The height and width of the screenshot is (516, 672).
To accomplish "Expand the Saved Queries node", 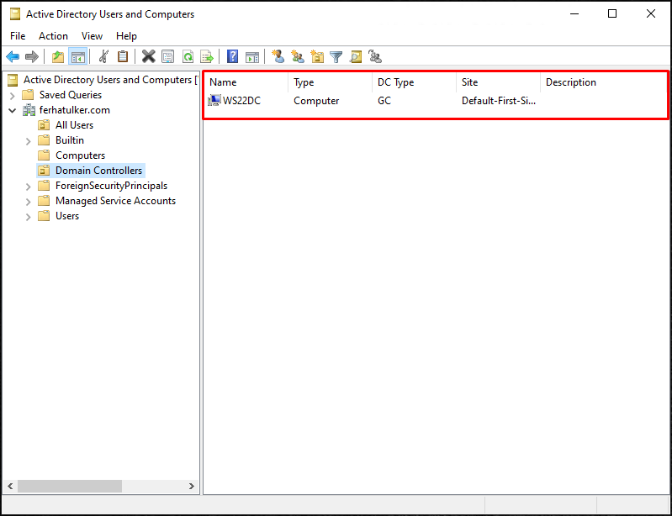I will pyautogui.click(x=13, y=96).
